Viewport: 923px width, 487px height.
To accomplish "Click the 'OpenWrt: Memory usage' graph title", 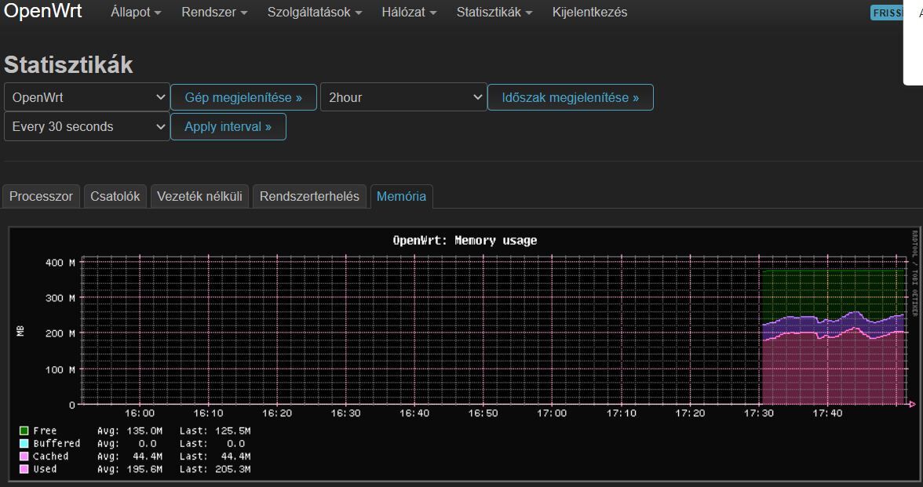I will [465, 241].
